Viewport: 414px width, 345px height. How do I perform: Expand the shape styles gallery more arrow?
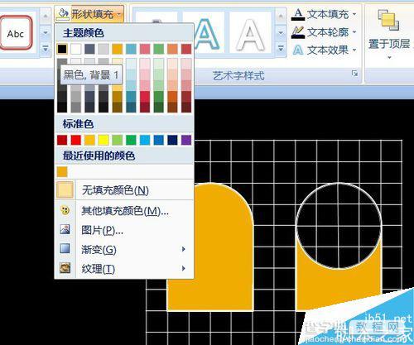point(46,49)
